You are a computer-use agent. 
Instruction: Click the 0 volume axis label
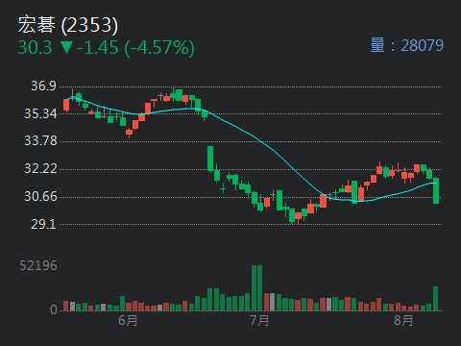click(x=54, y=309)
